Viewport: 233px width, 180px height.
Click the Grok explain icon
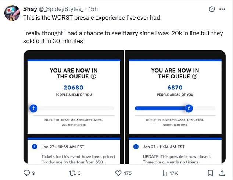point(212,9)
